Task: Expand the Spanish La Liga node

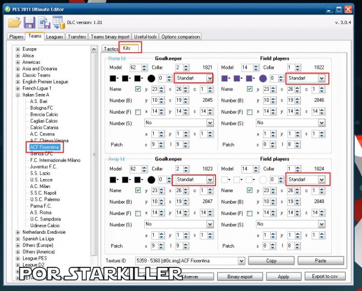Action: (x=17, y=239)
